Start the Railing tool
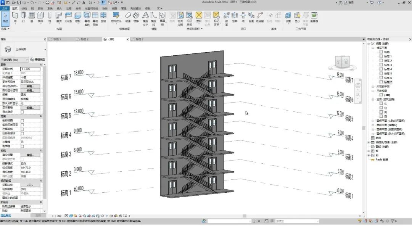This screenshot has height=232, width=412. [116, 17]
